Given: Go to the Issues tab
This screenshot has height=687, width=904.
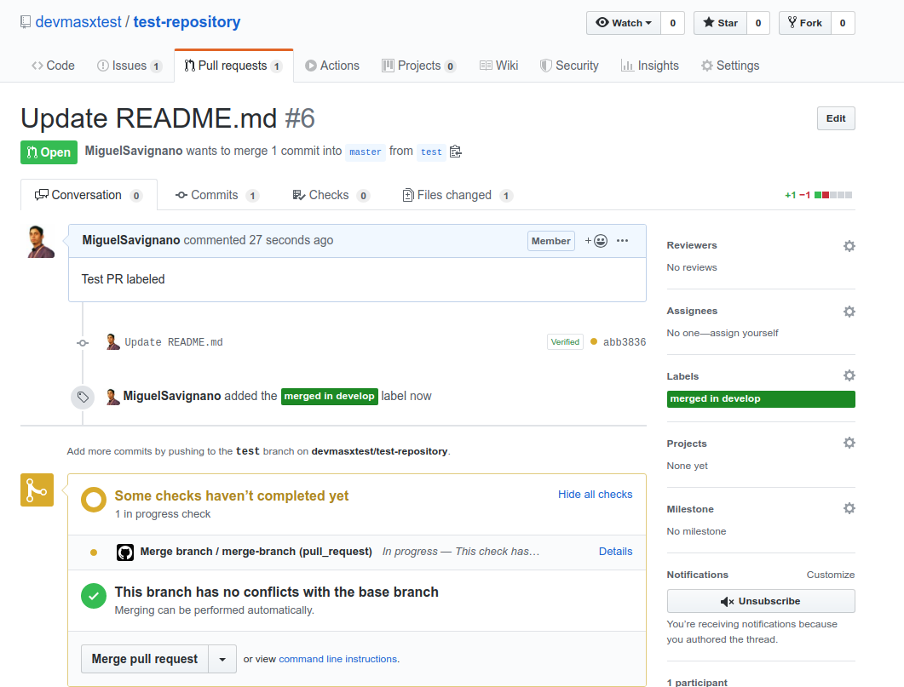Looking at the screenshot, I should 130,66.
